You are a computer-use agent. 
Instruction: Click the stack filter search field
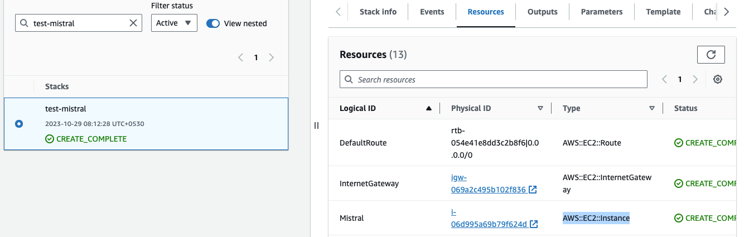(x=78, y=23)
